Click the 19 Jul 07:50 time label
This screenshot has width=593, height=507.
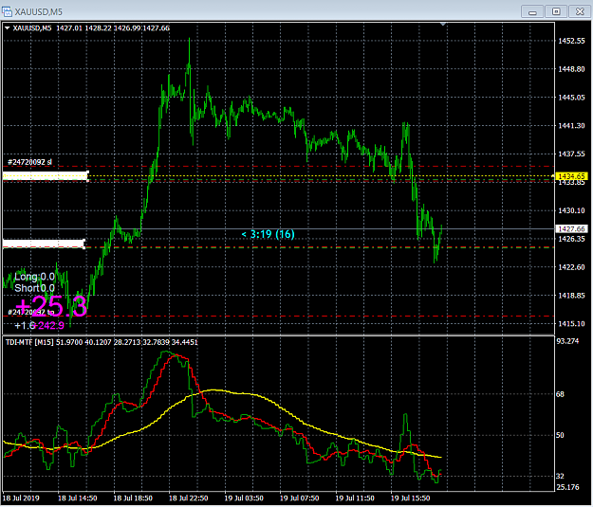click(x=300, y=498)
